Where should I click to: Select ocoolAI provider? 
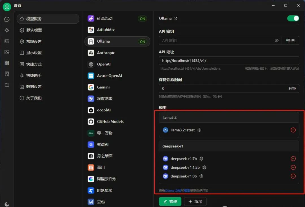tap(117, 110)
